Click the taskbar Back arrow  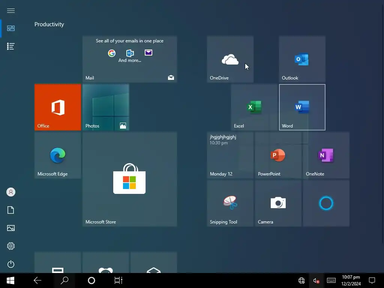pos(37,280)
